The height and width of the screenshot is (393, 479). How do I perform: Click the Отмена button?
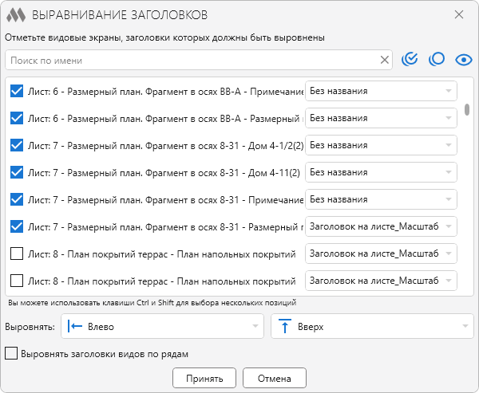[x=275, y=378]
